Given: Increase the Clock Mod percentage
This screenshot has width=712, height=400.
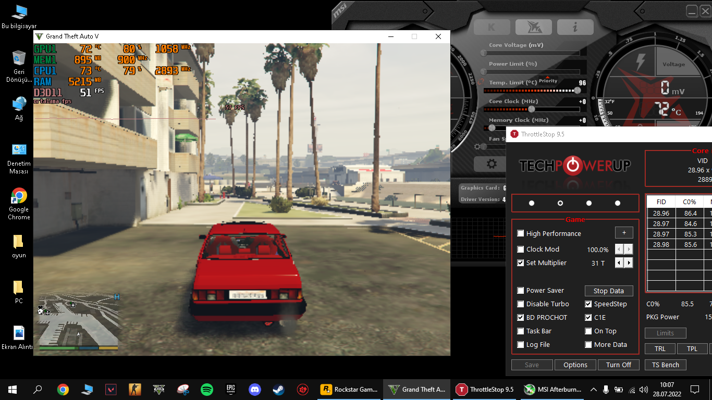Looking at the screenshot, I should tap(629, 249).
